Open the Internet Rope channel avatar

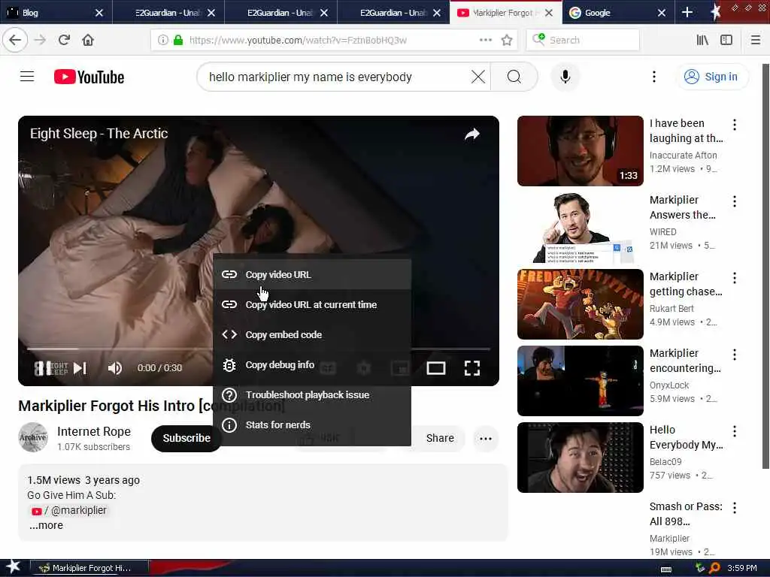(33, 437)
